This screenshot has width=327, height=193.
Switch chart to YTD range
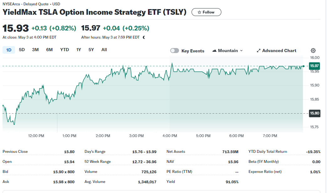coord(65,50)
